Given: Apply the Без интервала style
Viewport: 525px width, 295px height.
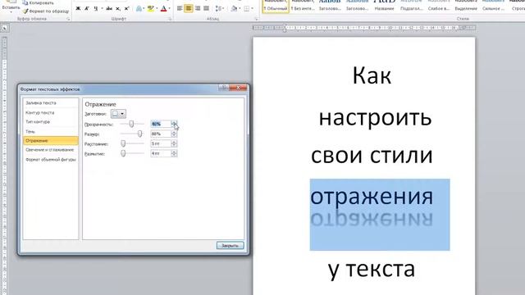Looking at the screenshot, I should [x=303, y=6].
